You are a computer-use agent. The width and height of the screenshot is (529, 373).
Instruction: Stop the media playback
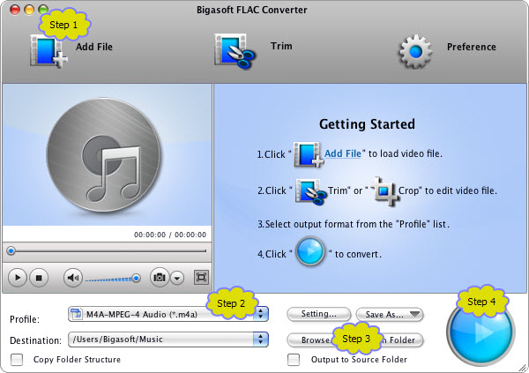39,278
